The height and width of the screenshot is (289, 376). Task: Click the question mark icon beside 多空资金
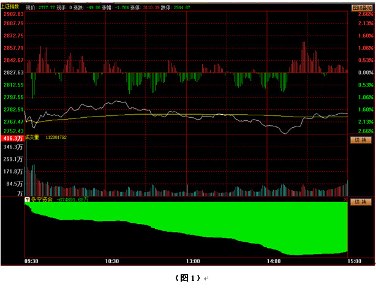point(27,199)
